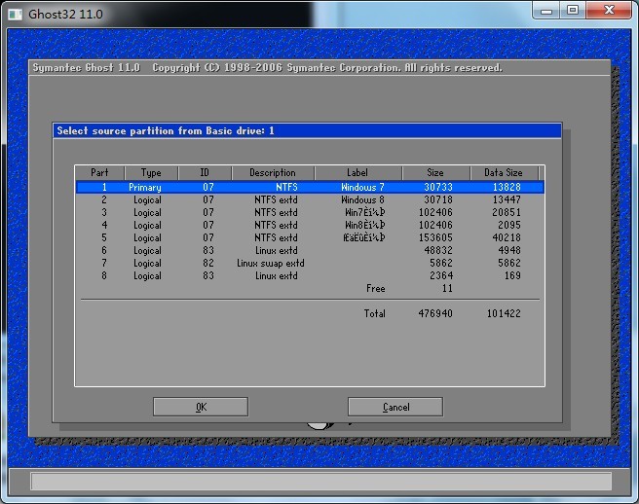Select partition 2 labeled Windows 8
This screenshot has width=639, height=504.
(x=310, y=199)
